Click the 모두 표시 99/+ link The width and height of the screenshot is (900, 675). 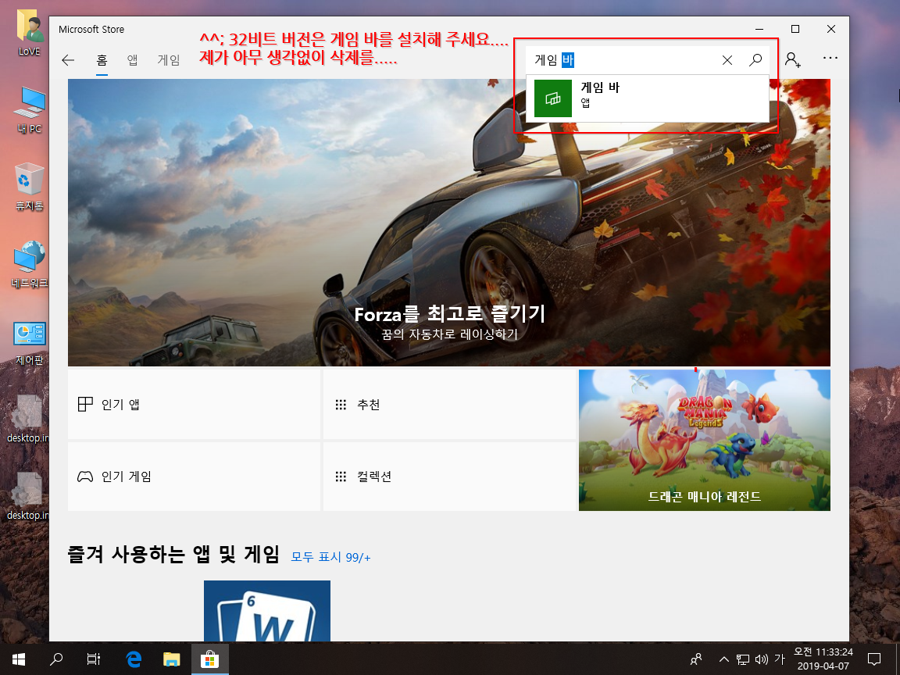(330, 557)
